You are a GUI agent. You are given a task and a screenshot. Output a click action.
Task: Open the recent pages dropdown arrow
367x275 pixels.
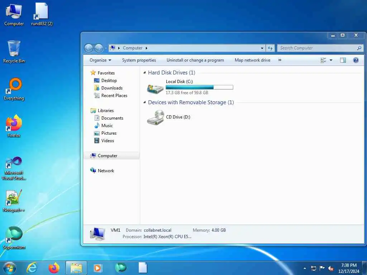pyautogui.click(x=106, y=48)
